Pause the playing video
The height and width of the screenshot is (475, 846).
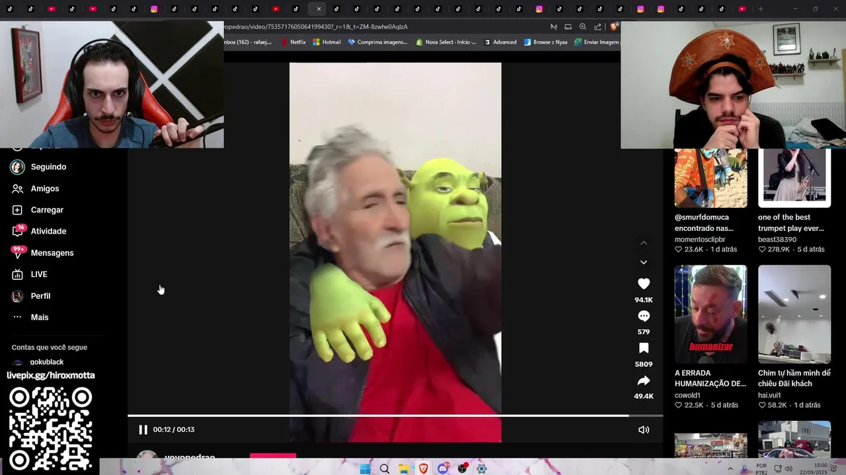(143, 429)
